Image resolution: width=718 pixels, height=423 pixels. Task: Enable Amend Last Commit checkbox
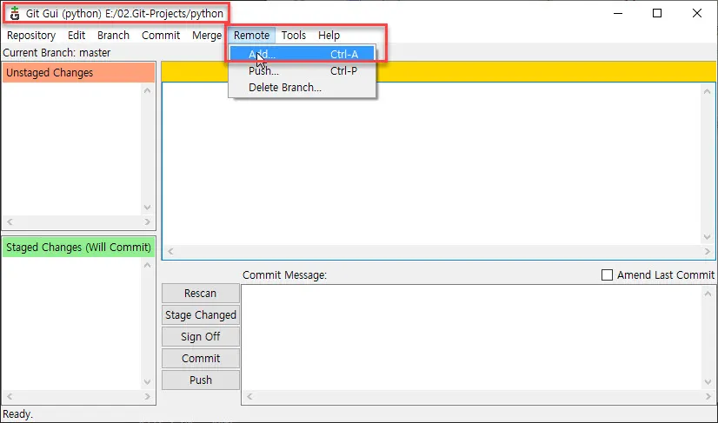point(608,275)
